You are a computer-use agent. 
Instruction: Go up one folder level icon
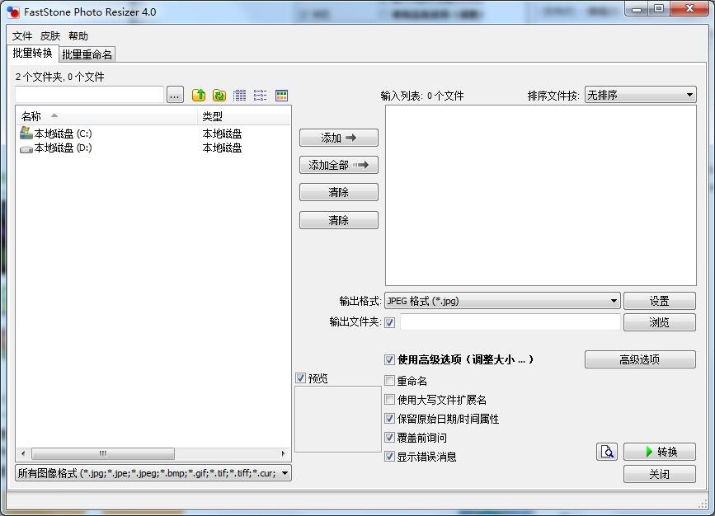(199, 95)
